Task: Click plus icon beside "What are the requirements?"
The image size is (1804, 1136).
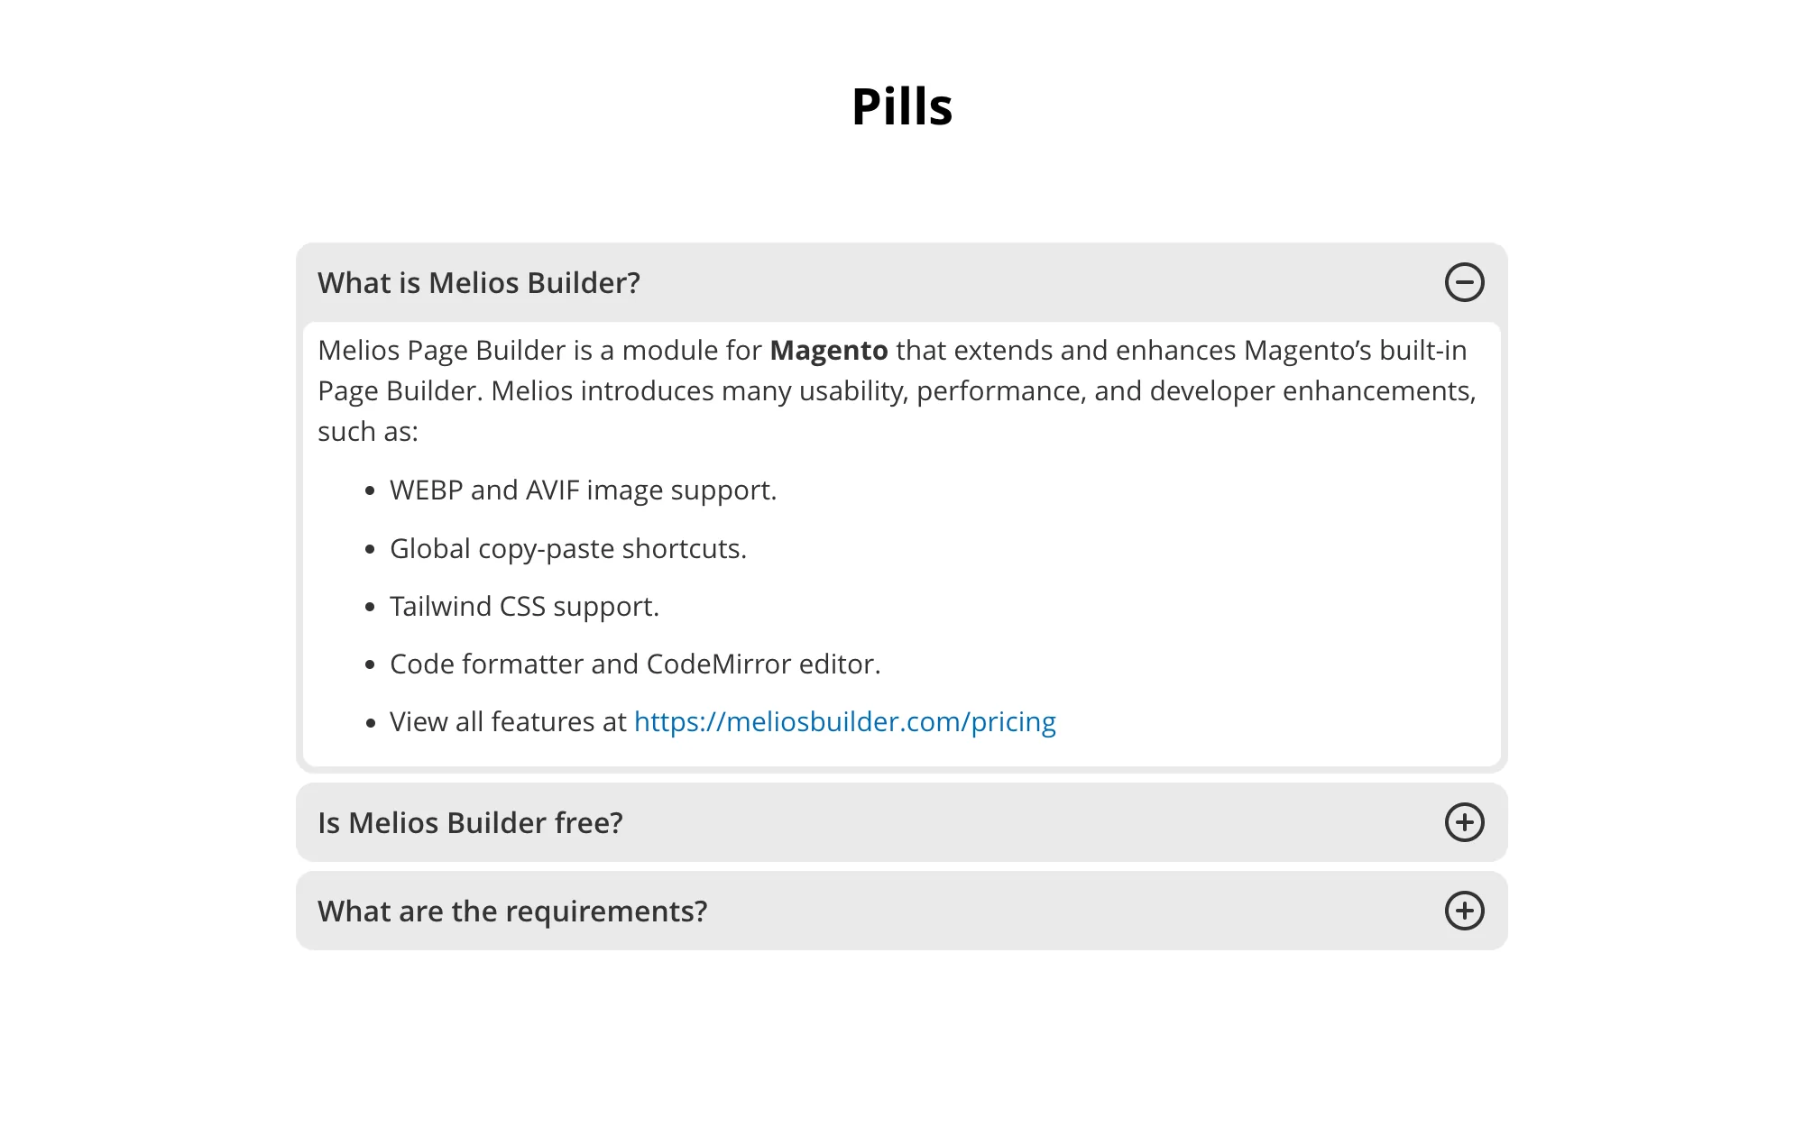Action: pyautogui.click(x=1464, y=911)
